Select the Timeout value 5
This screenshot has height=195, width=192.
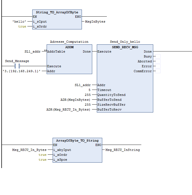coord(89,90)
